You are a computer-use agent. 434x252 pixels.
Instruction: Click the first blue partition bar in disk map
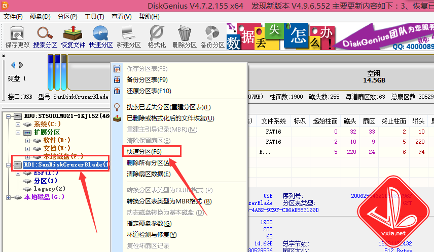click(50, 72)
